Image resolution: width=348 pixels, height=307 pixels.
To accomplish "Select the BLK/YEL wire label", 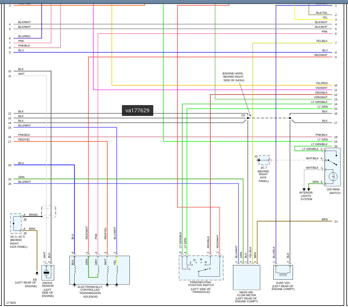I will [x=322, y=13].
